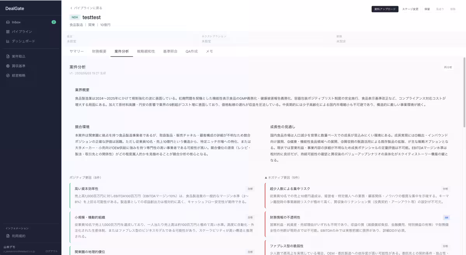Click the ログアウト link in sidebar
466x255 pixels.
point(51,251)
